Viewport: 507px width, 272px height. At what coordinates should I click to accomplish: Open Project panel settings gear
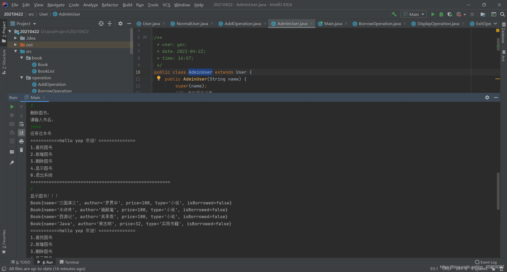(120, 24)
